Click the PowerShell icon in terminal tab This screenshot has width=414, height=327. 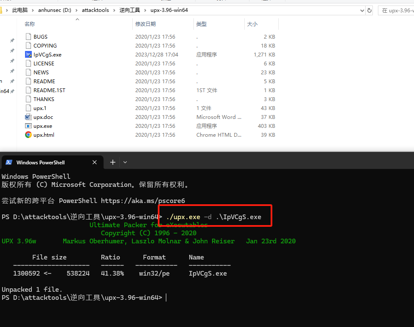[x=9, y=163]
